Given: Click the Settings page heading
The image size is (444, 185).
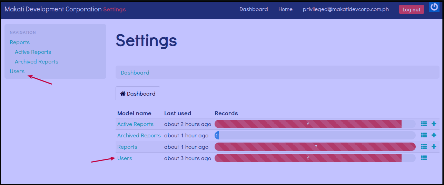Looking at the screenshot, I should (146, 41).
